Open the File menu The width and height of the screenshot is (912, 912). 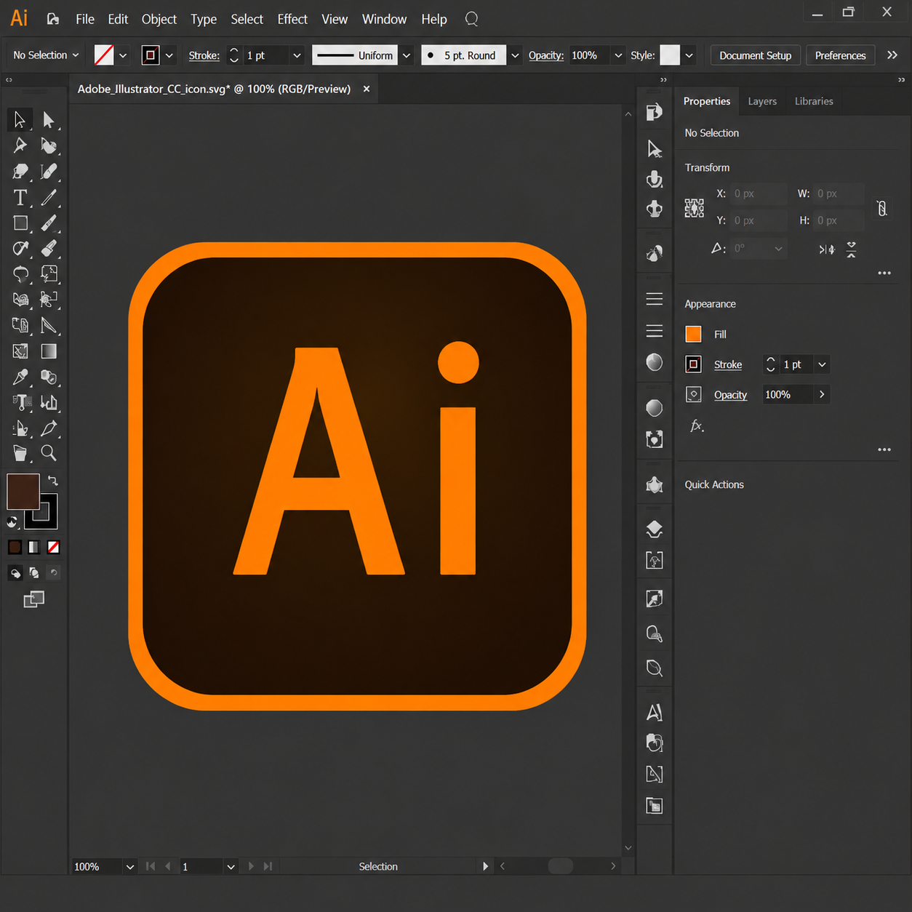pyautogui.click(x=85, y=19)
